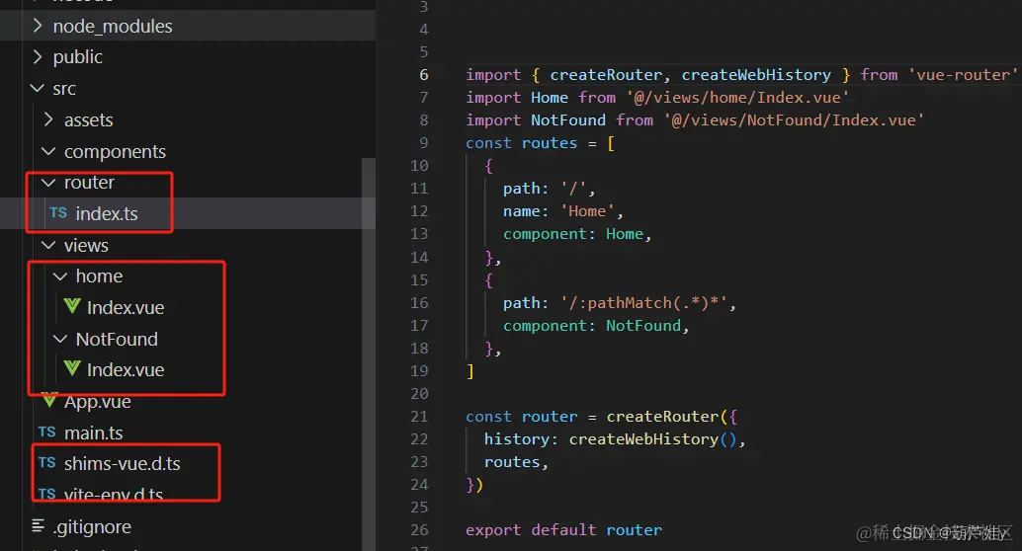Click 'routes,' on line 23
This screenshot has width=1022, height=551.
tap(516, 462)
